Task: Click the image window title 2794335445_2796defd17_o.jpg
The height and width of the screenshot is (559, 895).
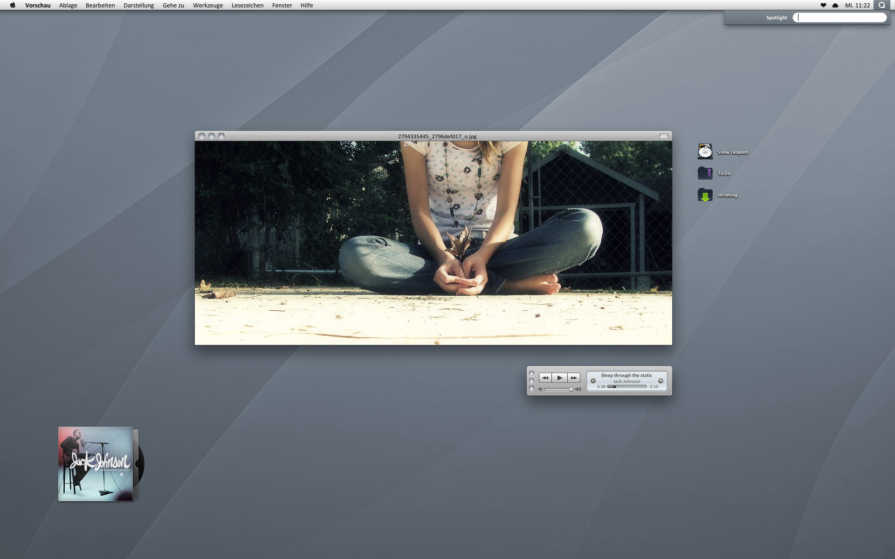Action: [437, 136]
